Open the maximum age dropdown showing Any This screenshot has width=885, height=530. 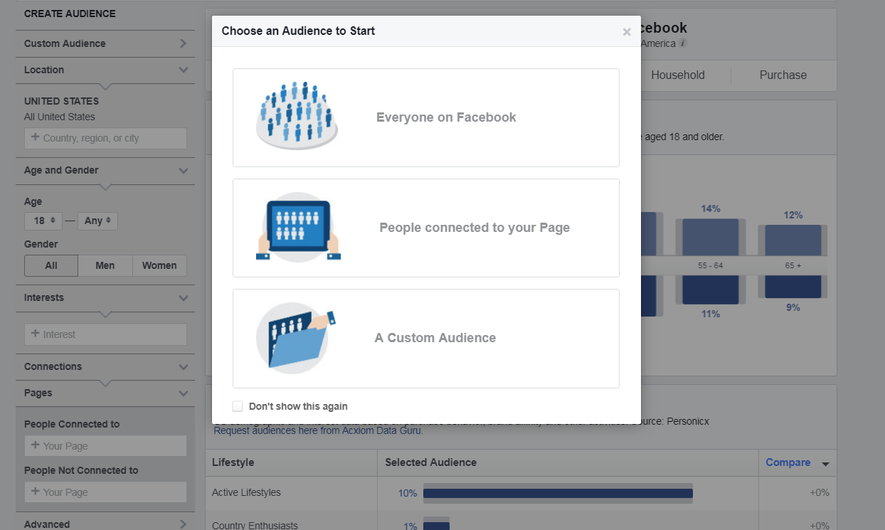tap(97, 221)
